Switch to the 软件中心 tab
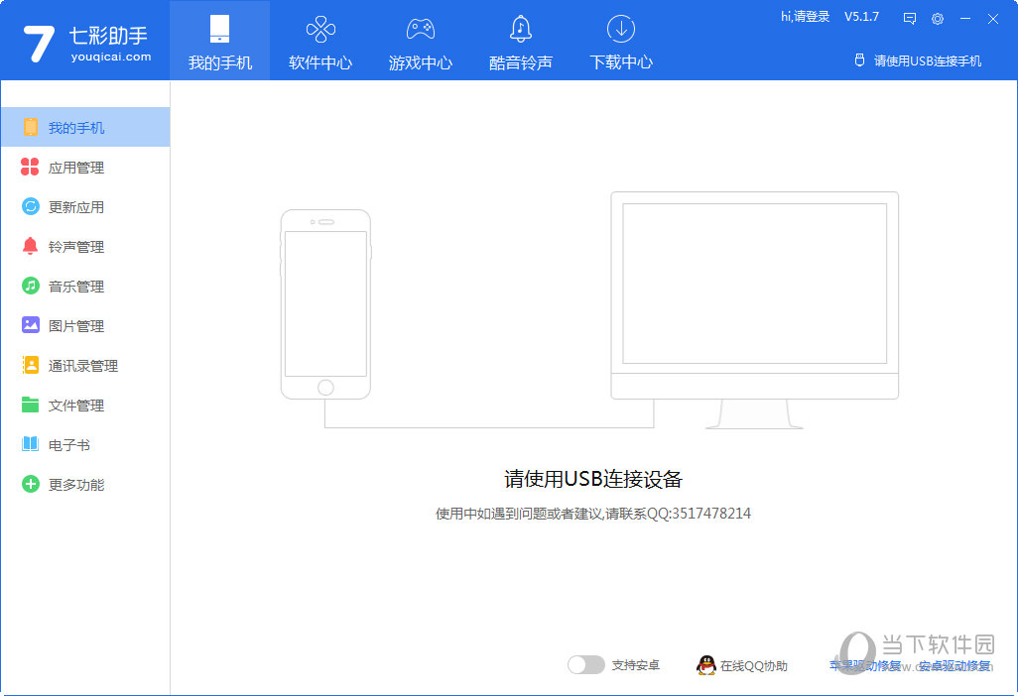 pyautogui.click(x=320, y=41)
